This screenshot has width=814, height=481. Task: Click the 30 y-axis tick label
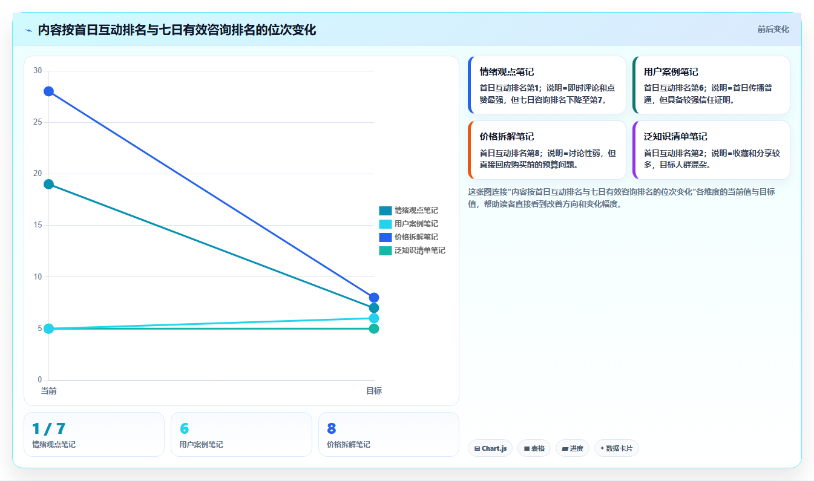[x=38, y=71]
